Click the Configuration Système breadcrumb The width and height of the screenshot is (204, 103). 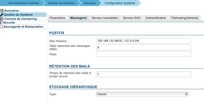coord(120,3)
